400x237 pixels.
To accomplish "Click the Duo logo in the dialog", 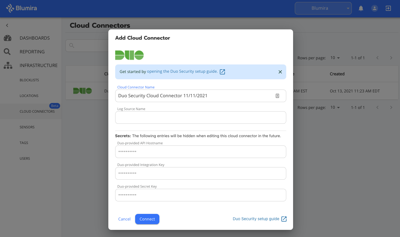I will click(129, 55).
